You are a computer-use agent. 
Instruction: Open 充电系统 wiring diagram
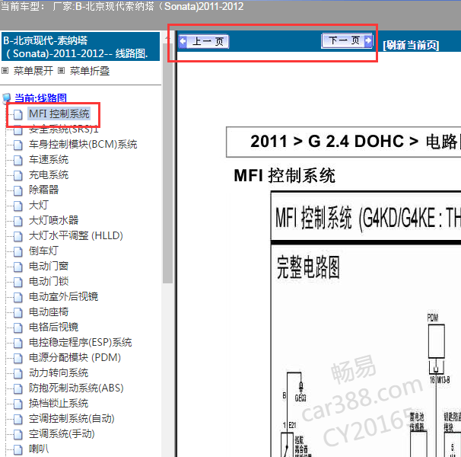[49, 175]
